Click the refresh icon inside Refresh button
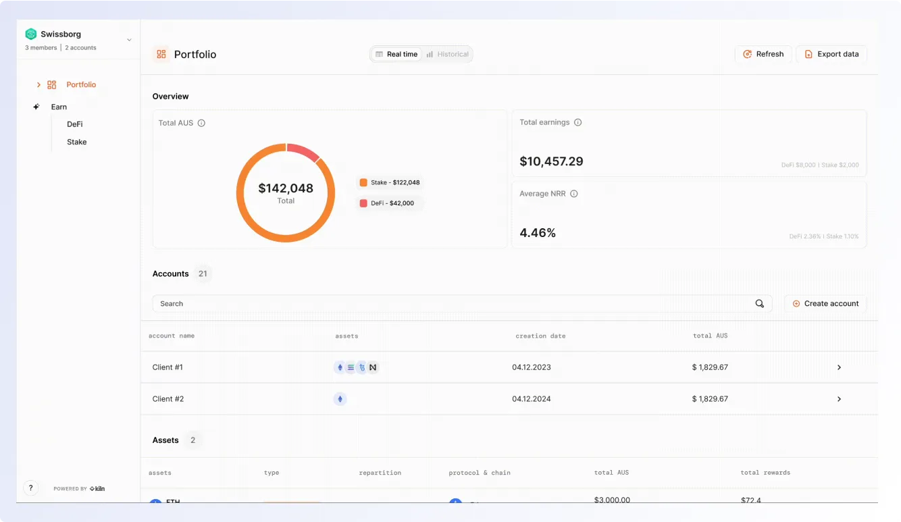The image size is (901, 522). 748,54
